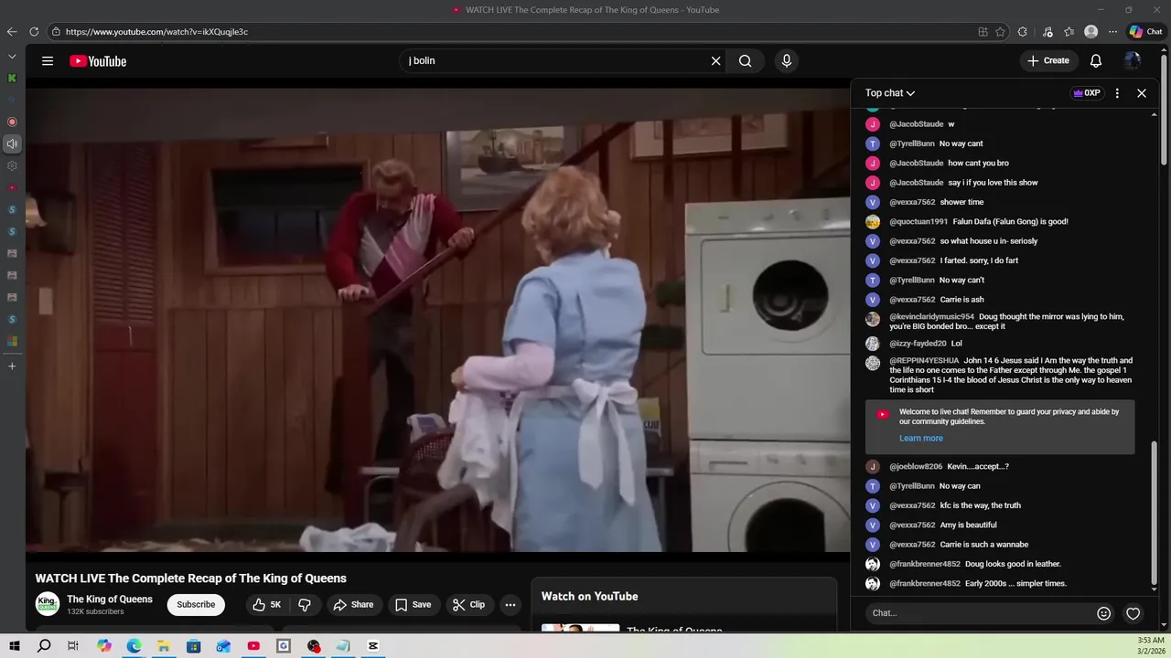Open the Windows Start menu
The height and width of the screenshot is (658, 1171).
click(x=15, y=646)
